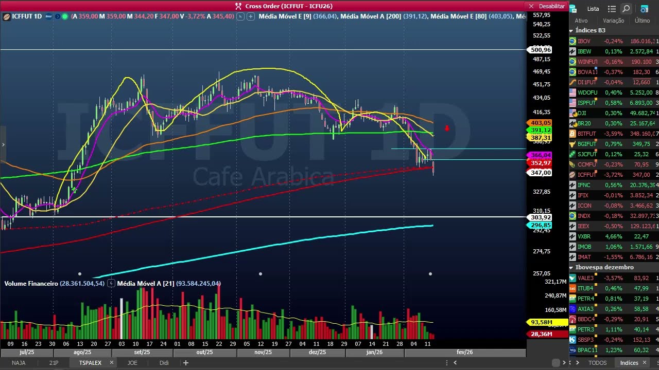Viewport: 659px width, 370px height.
Task: Add indicator with plus icon in chart header
Action: point(251,16)
